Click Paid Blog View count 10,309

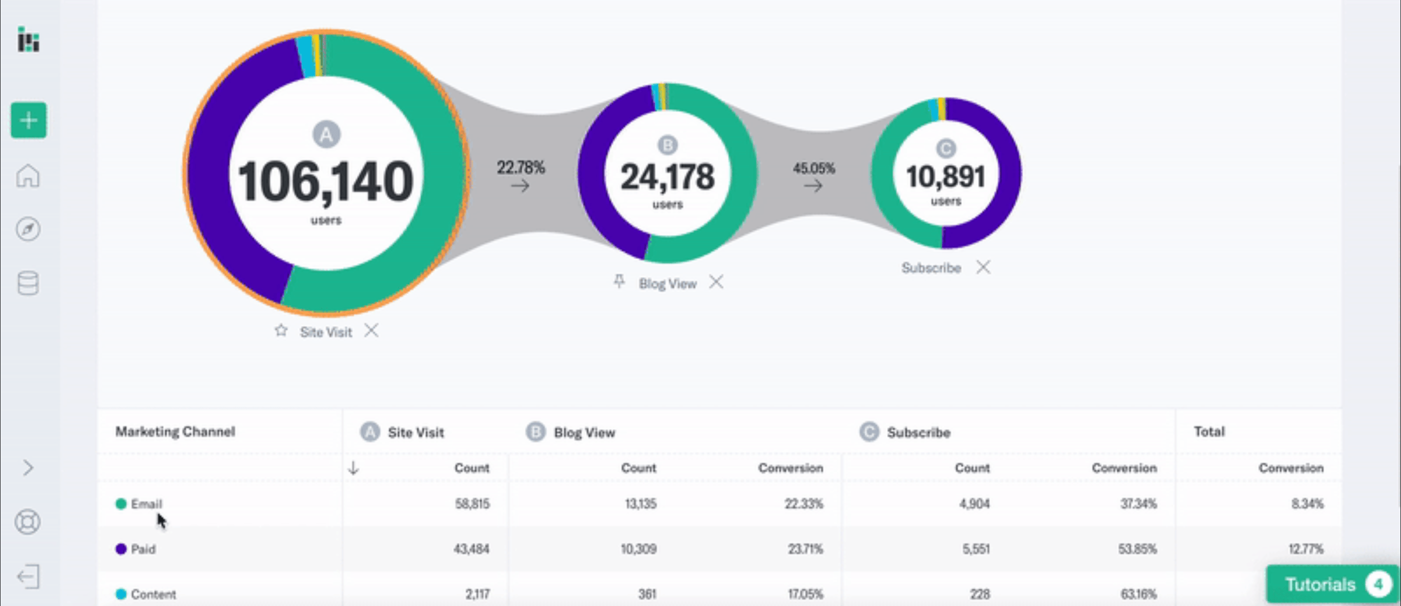[638, 549]
